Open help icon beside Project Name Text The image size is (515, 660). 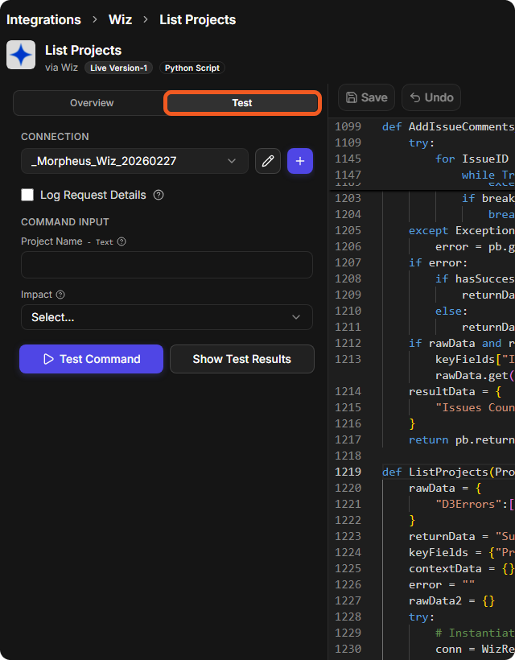[x=122, y=241]
